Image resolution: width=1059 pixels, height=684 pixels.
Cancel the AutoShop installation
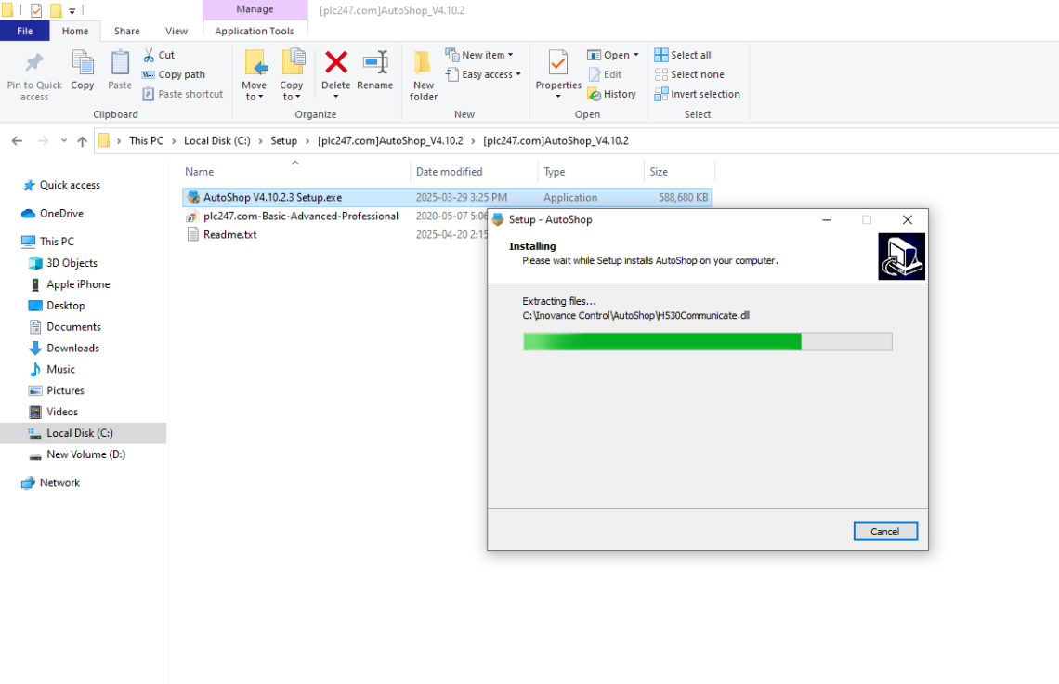tap(884, 532)
